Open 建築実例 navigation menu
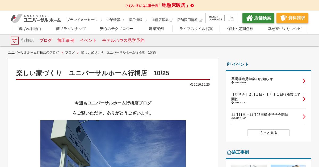 click(156, 29)
